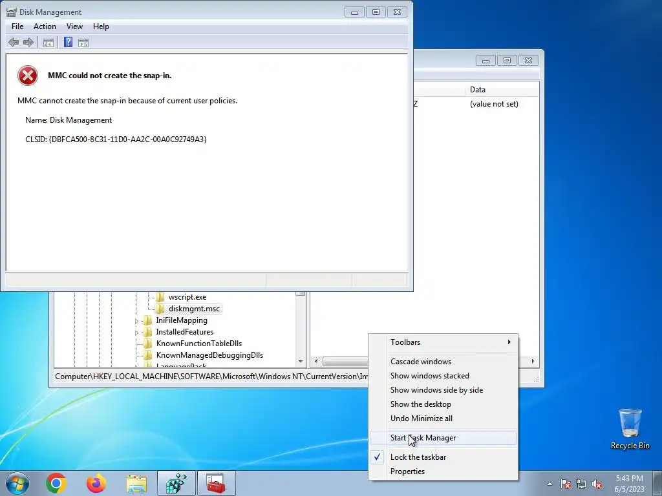
Task: Click the muted volume tray icon
Action: (597, 484)
